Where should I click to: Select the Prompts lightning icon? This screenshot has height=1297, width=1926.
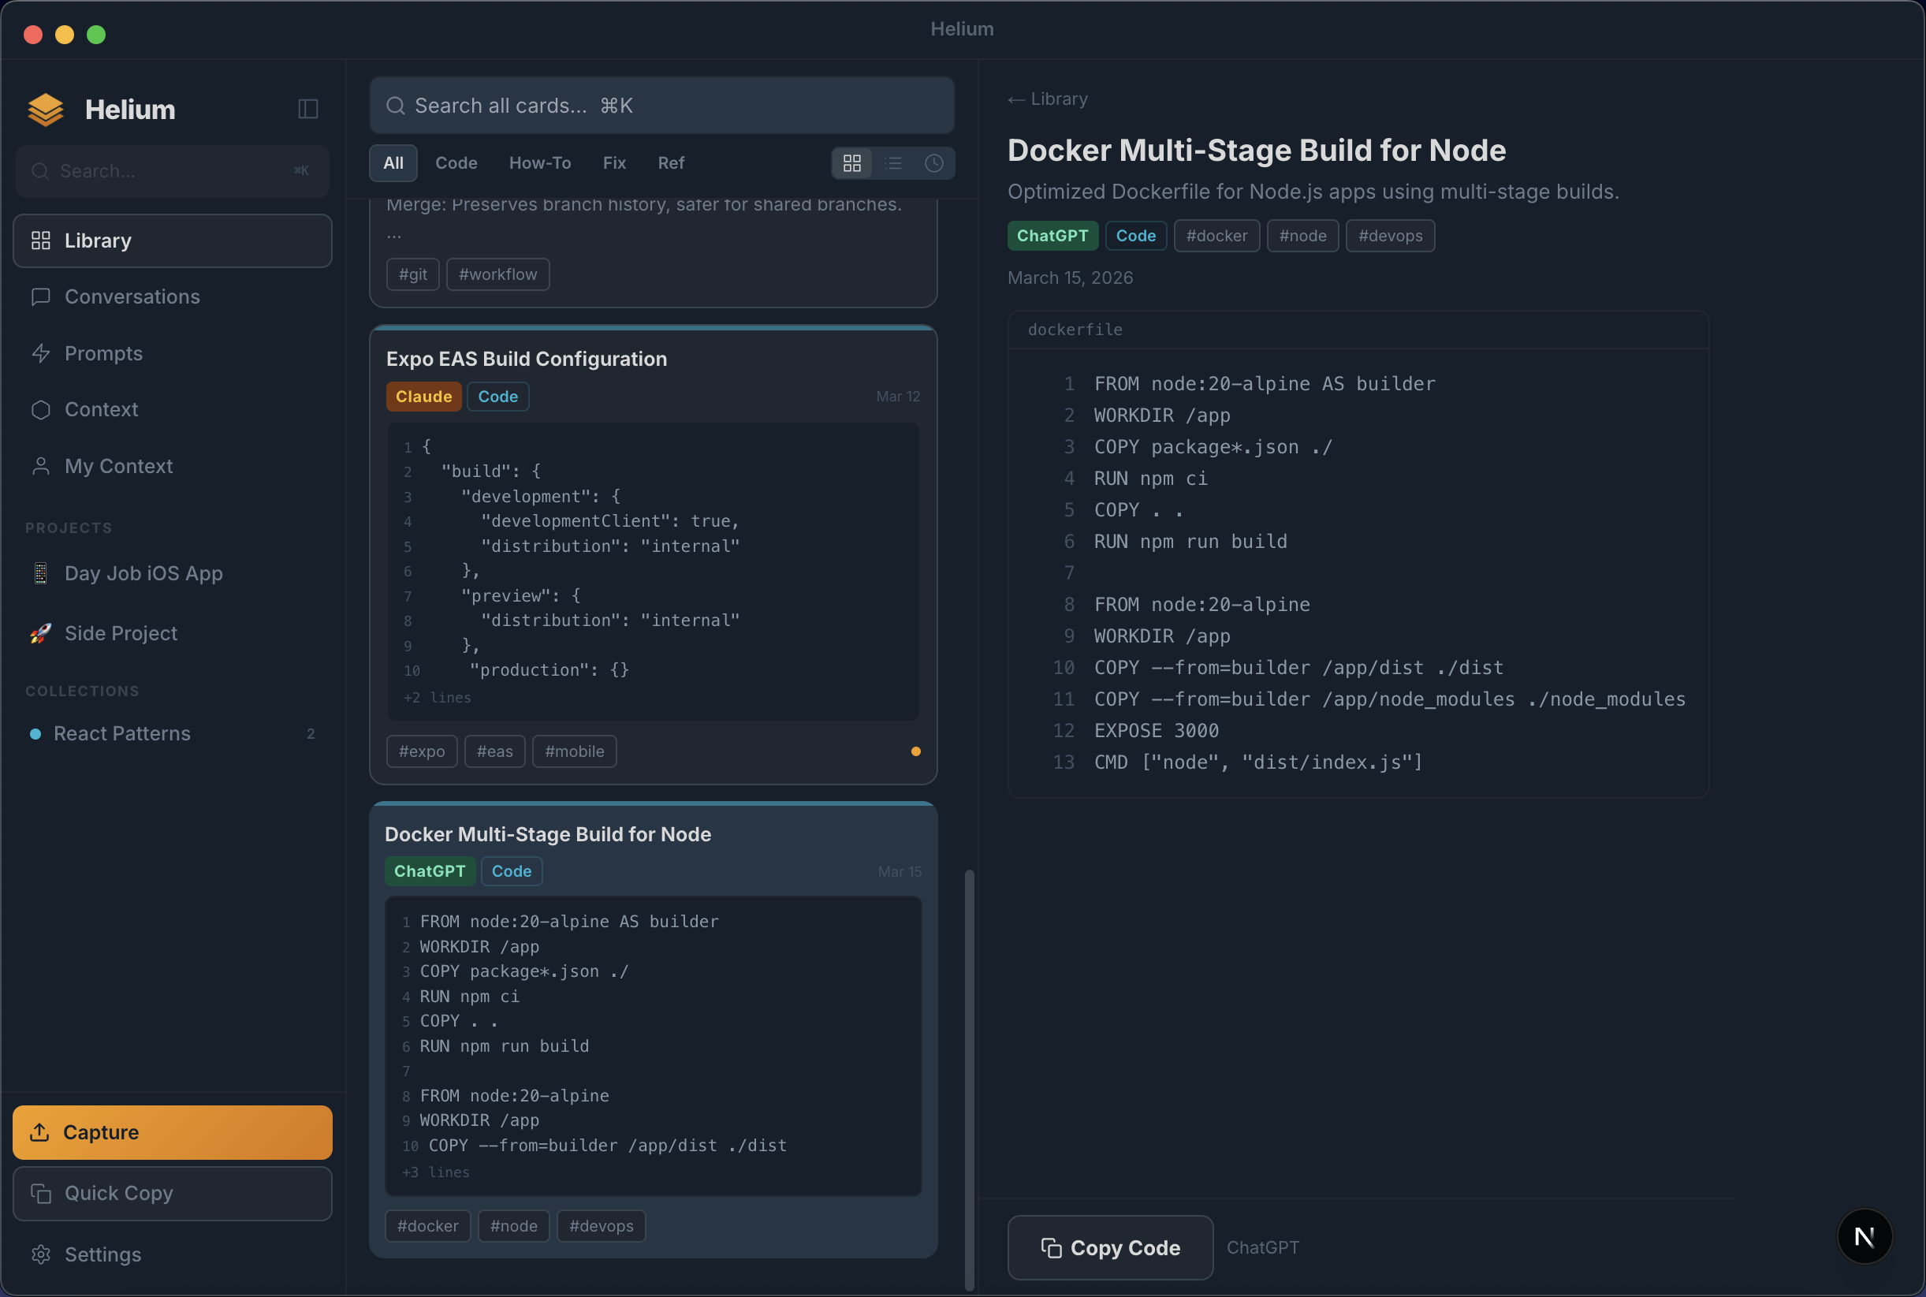pyautogui.click(x=40, y=353)
